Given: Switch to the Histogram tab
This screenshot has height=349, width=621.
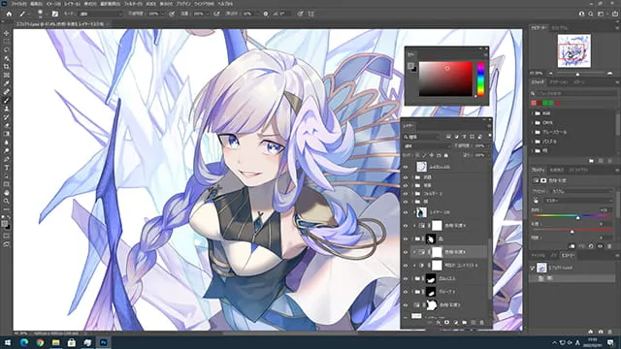Looking at the screenshot, I should 560,28.
